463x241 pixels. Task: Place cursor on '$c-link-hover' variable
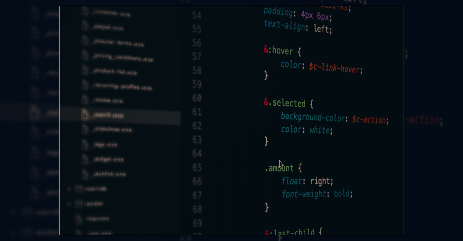pyautogui.click(x=334, y=68)
